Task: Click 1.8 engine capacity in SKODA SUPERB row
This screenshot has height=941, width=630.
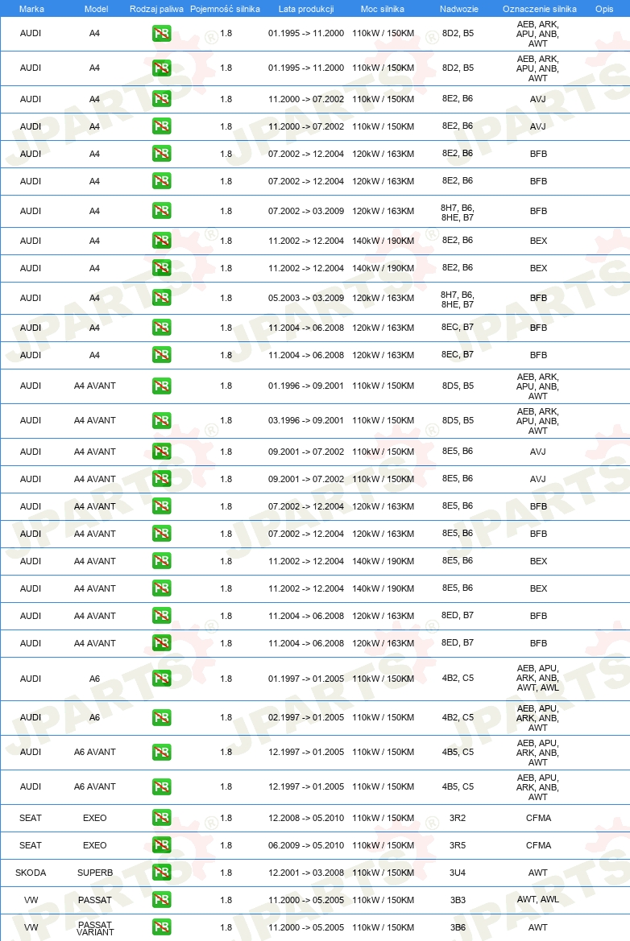Action: [226, 873]
